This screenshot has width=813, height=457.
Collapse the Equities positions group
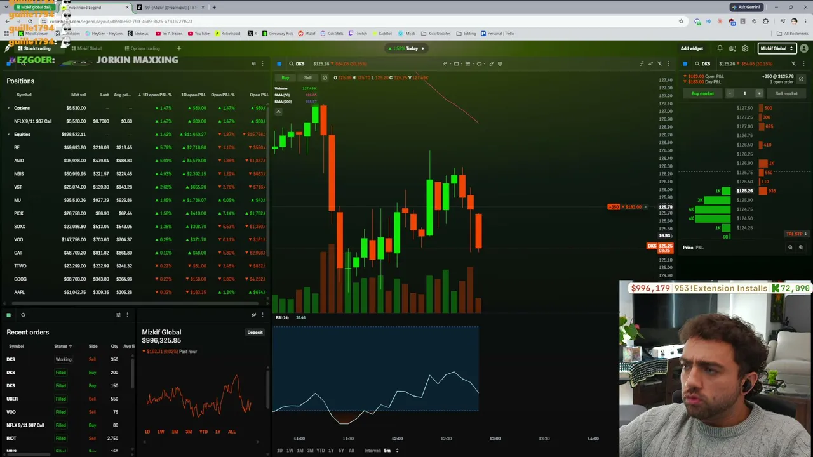point(9,135)
